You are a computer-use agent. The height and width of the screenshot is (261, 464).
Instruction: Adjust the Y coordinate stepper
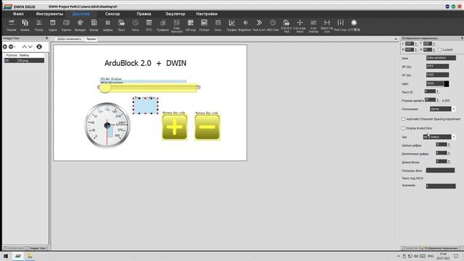pyautogui.click(x=434, y=43)
